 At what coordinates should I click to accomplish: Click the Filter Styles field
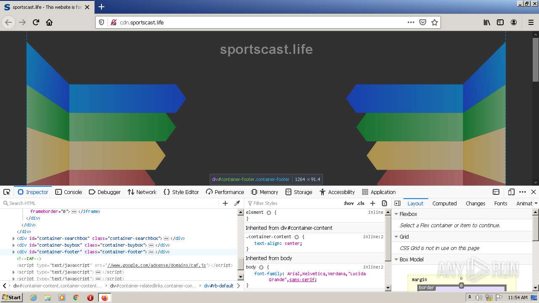click(294, 203)
